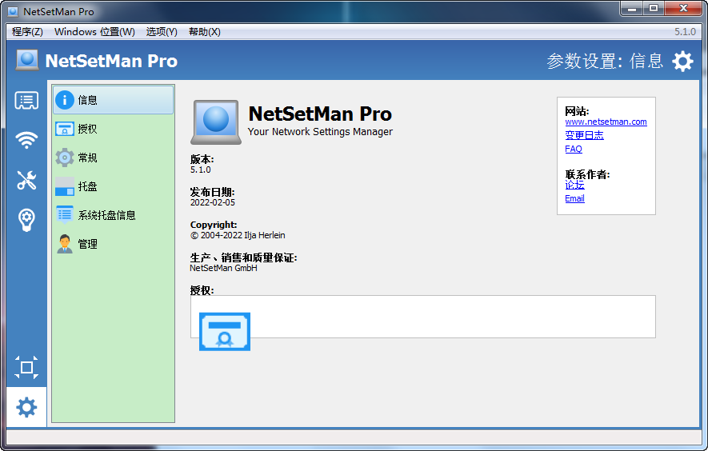The height and width of the screenshot is (451, 708).
Task: Select the settings gear at sidebar bottom
Action: coord(26,407)
